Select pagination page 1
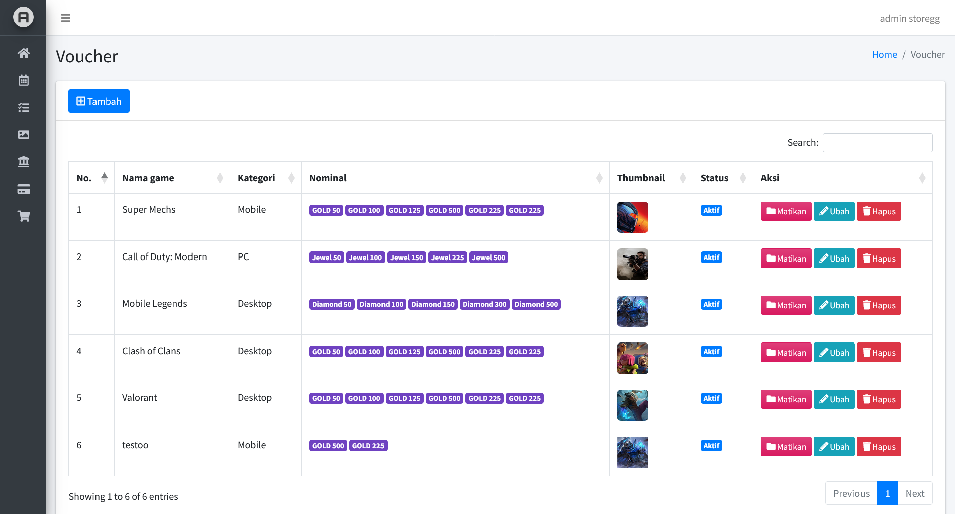This screenshot has width=955, height=514. pyautogui.click(x=888, y=493)
